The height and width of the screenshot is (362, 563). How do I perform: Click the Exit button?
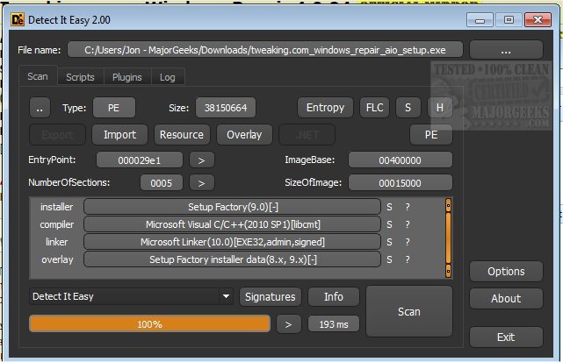pyautogui.click(x=506, y=337)
